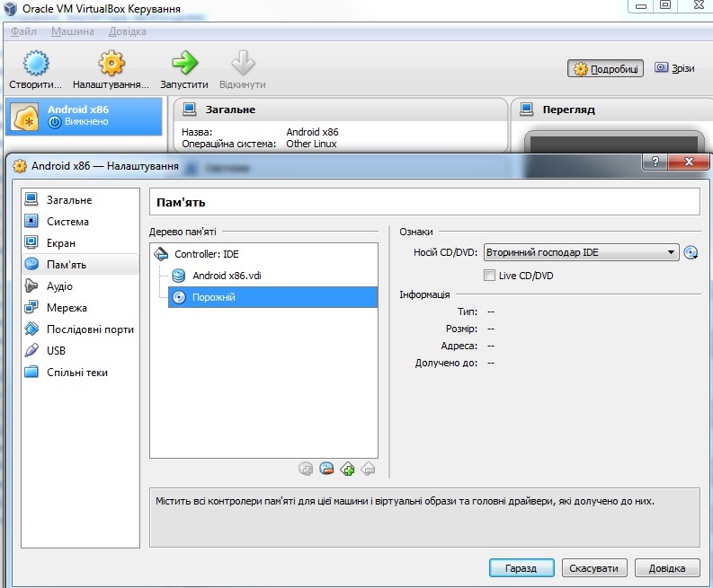Select the Пам'ять settings category
713x588 pixels.
(x=80, y=264)
